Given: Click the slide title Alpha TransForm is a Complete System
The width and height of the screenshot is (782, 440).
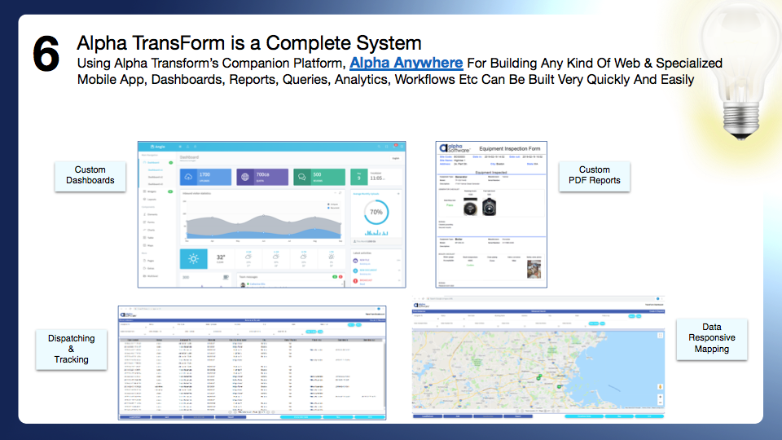Looking at the screenshot, I should click(249, 43).
